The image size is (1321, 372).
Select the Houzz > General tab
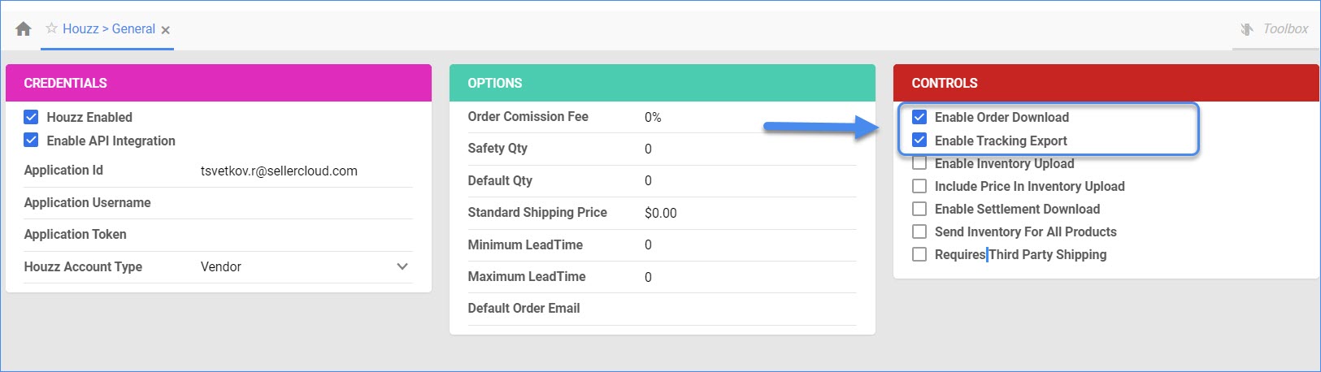(109, 28)
